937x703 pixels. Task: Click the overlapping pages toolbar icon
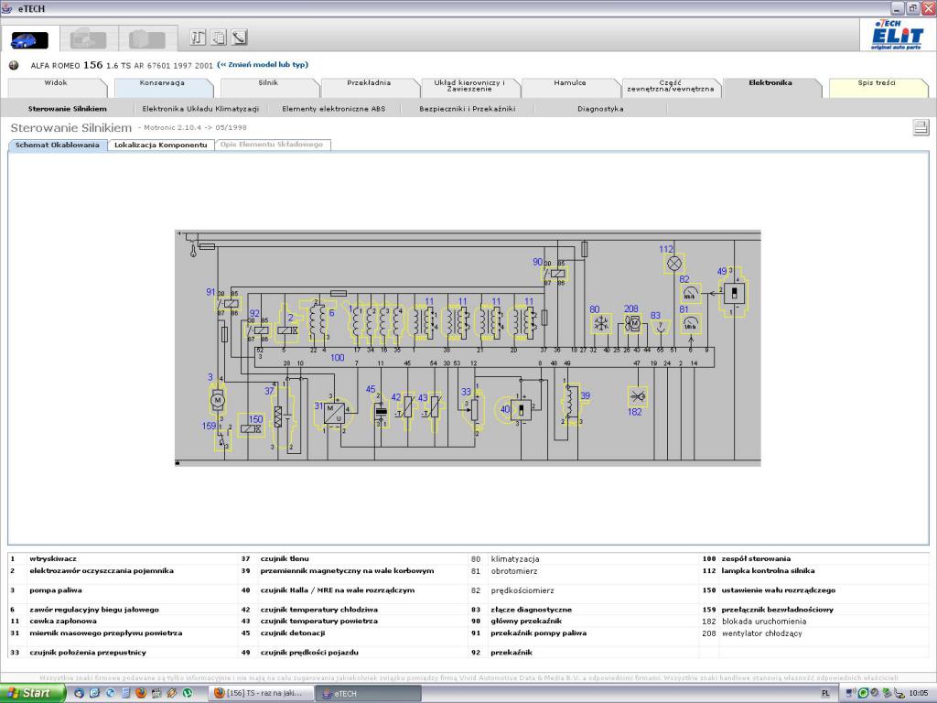(x=219, y=38)
